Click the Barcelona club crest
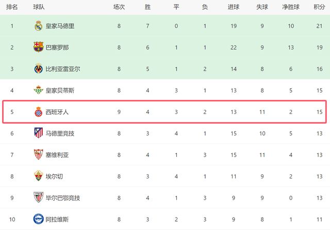This screenshot has height=230, width=330. 38,47
